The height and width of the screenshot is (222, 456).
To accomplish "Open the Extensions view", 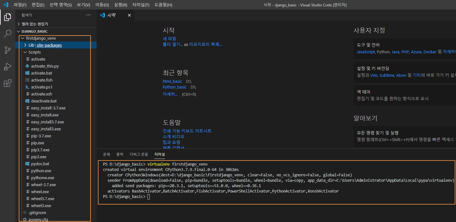I will pyautogui.click(x=8, y=83).
